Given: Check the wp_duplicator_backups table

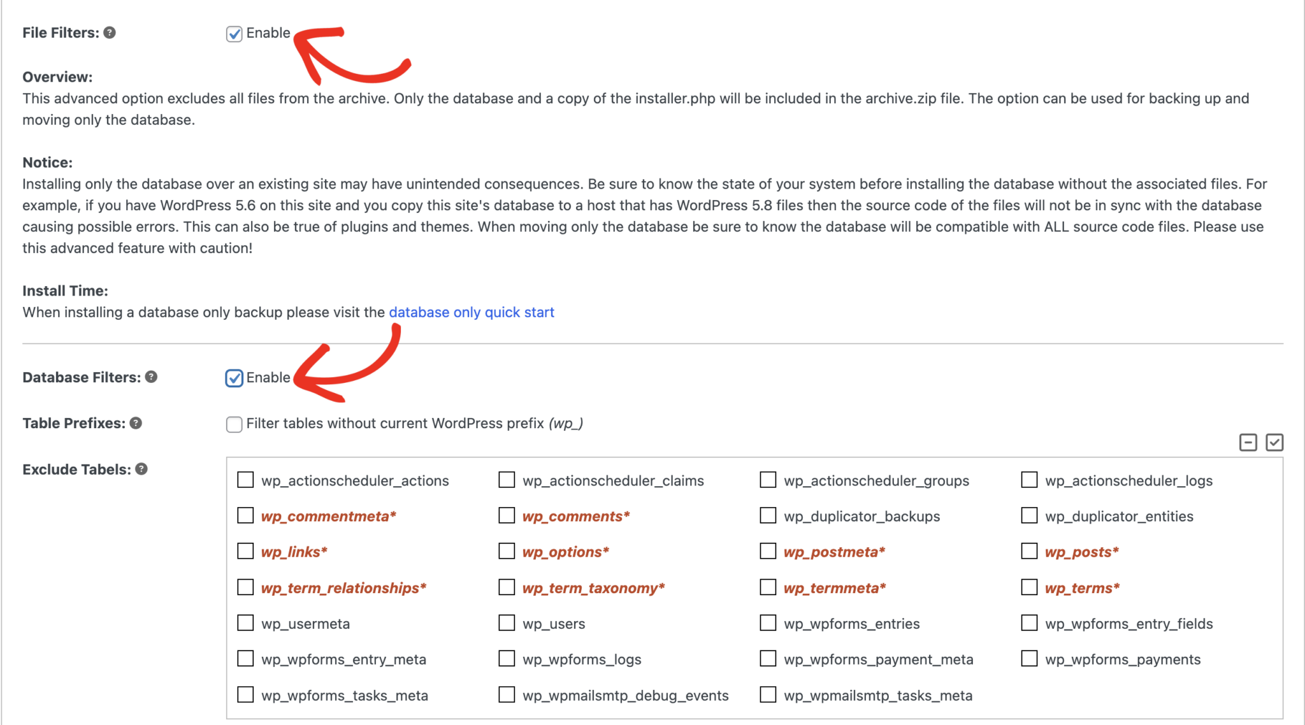Looking at the screenshot, I should [767, 515].
